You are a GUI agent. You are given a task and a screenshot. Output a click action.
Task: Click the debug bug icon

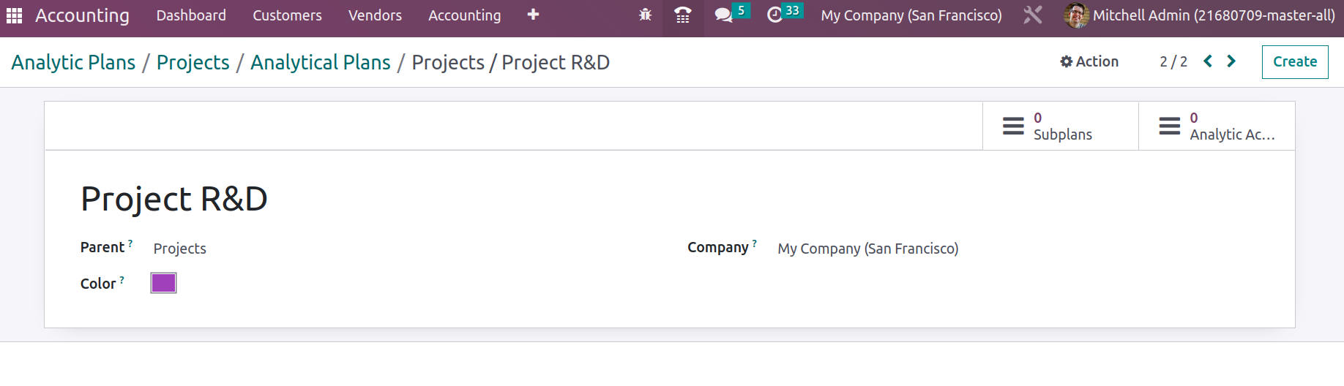[645, 15]
